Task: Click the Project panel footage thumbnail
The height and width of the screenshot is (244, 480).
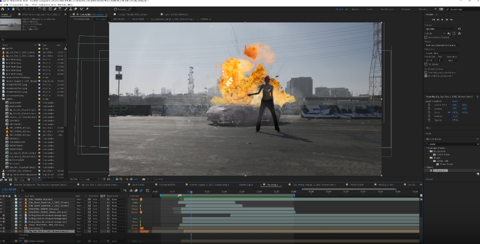Action: coord(10,24)
